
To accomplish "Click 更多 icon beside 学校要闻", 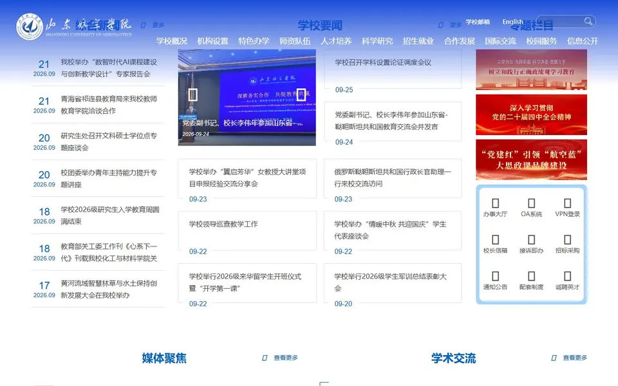I will coord(440,25).
